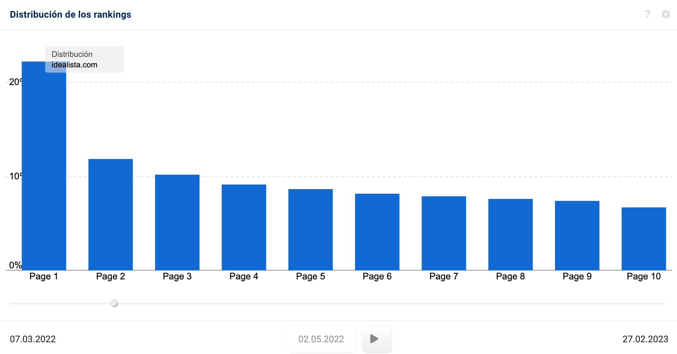Click the start date 07.03.2022
The width and height of the screenshot is (677, 354).
coord(33,339)
